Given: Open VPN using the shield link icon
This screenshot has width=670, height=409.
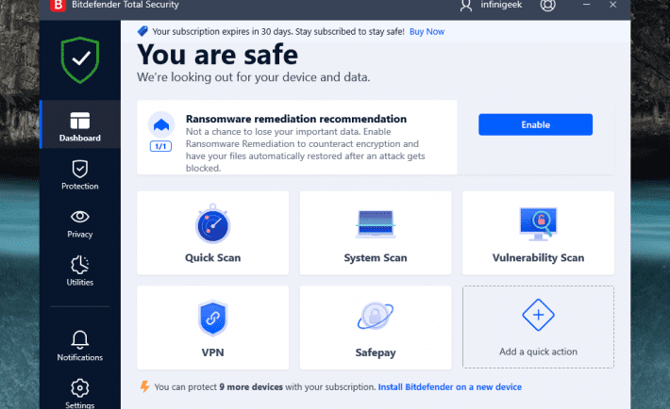Looking at the screenshot, I should click(x=212, y=318).
